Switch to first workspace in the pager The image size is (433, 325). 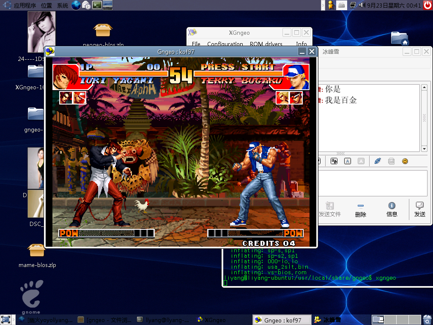pyautogui.click(x=378, y=320)
